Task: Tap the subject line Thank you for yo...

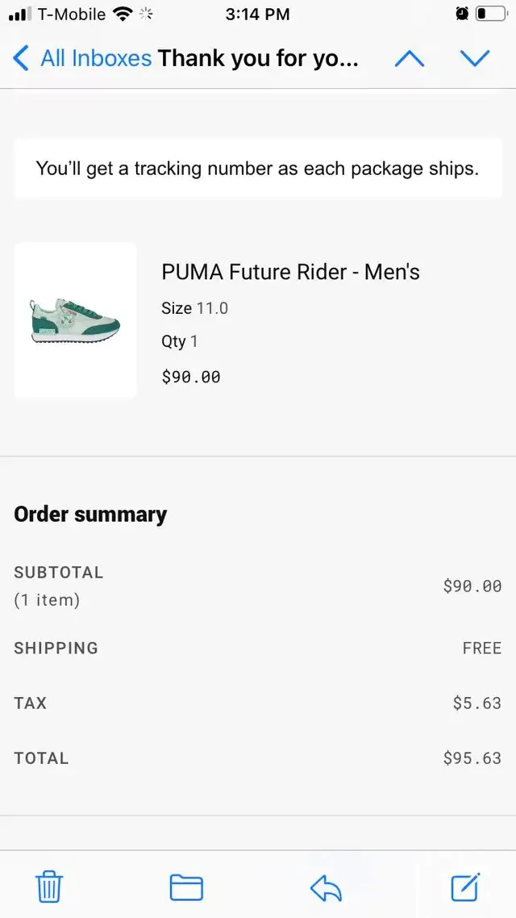Action: [x=258, y=58]
